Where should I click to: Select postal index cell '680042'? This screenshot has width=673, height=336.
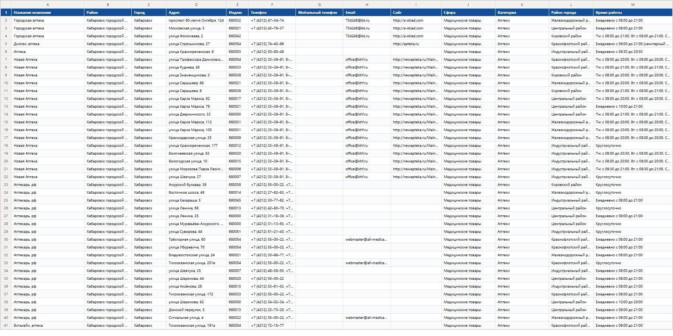click(x=237, y=36)
